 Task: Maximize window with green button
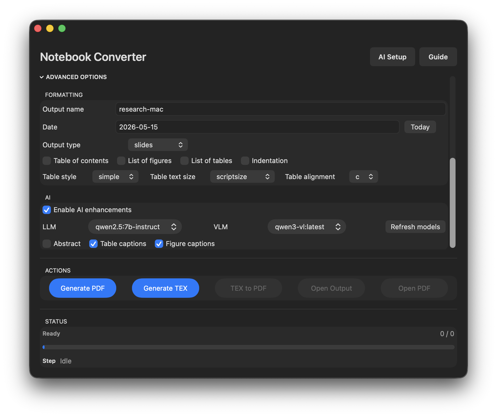click(x=62, y=28)
